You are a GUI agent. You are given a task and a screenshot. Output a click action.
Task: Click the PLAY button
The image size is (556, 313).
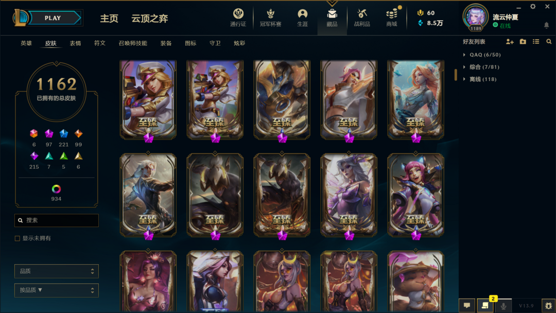(x=53, y=18)
